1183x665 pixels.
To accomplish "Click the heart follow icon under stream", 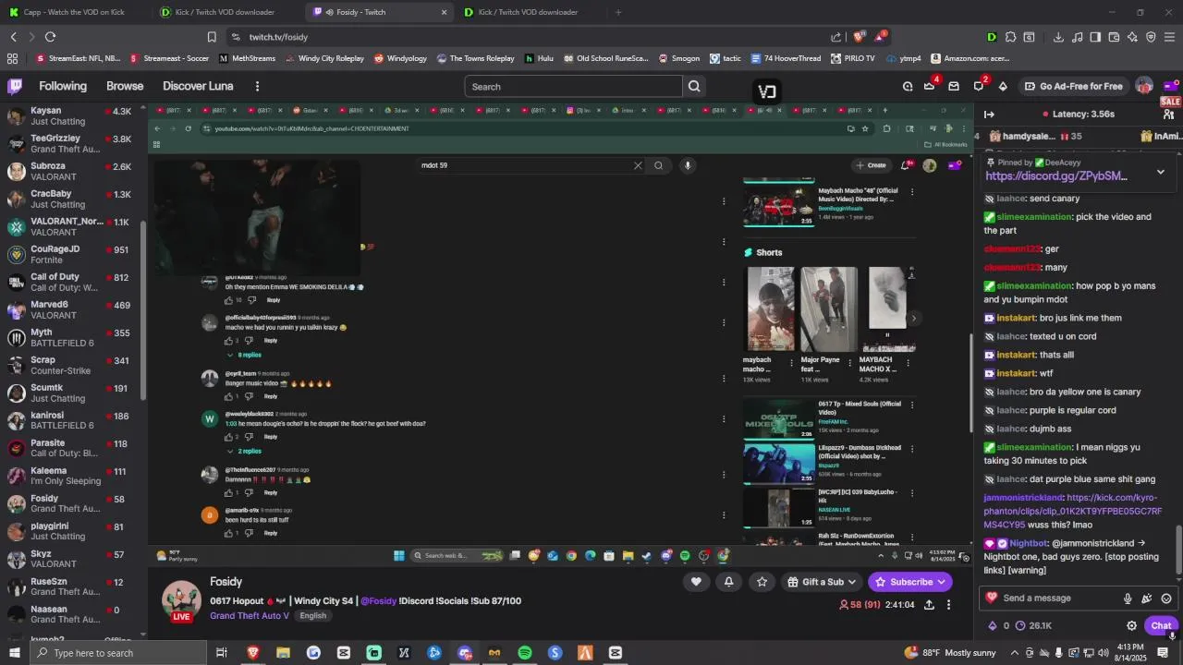I will [x=696, y=581].
